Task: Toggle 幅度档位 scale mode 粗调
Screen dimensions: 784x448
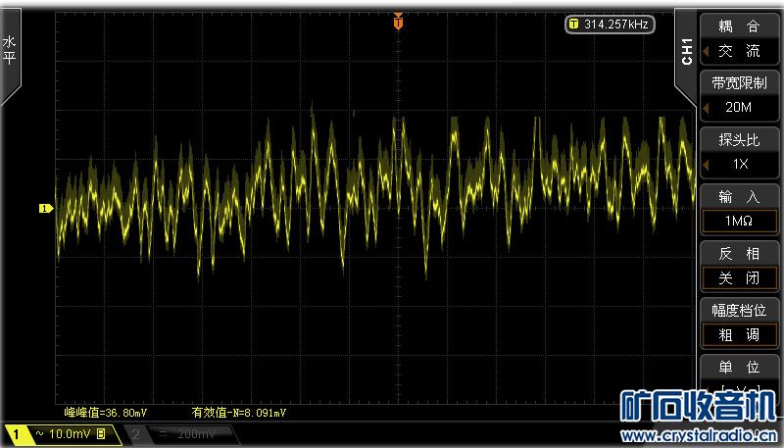Action: [x=739, y=333]
